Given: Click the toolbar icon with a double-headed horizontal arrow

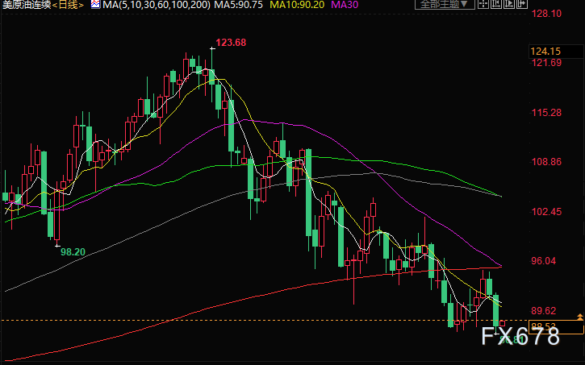Looking at the screenshot, I should click(x=522, y=4).
